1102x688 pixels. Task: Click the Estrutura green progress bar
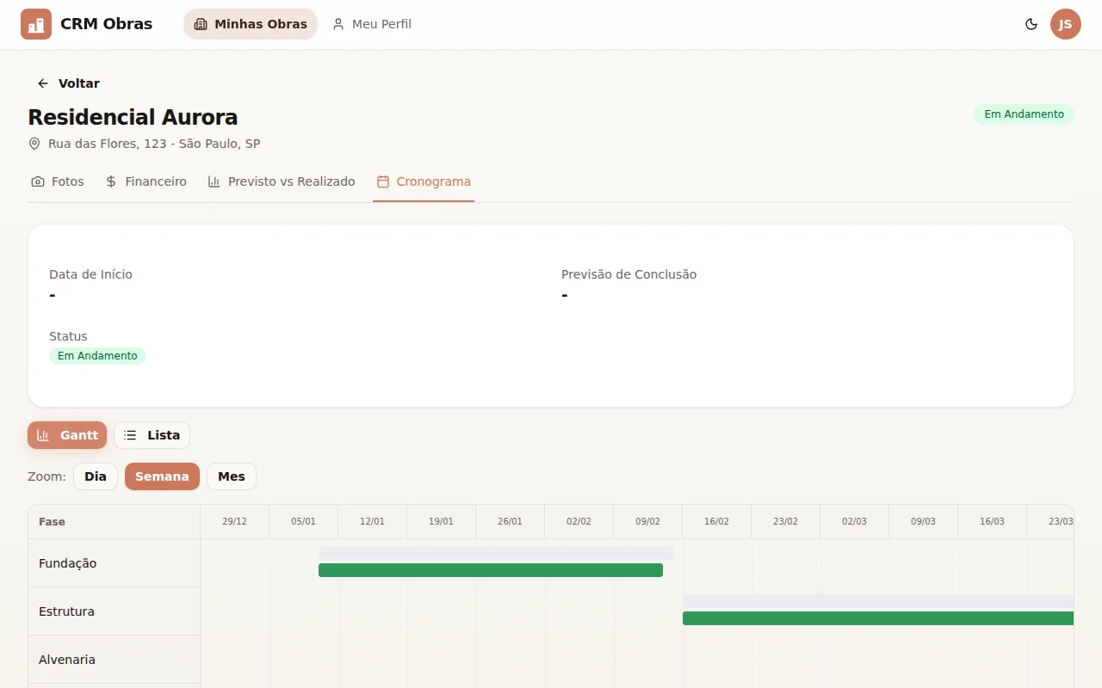[878, 618]
